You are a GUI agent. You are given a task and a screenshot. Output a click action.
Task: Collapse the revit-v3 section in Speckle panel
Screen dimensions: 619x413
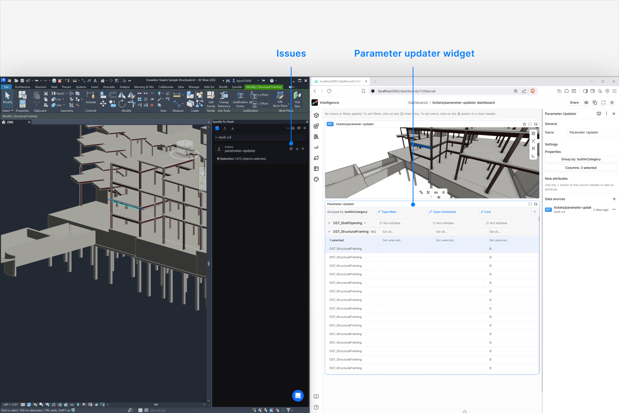click(216, 137)
